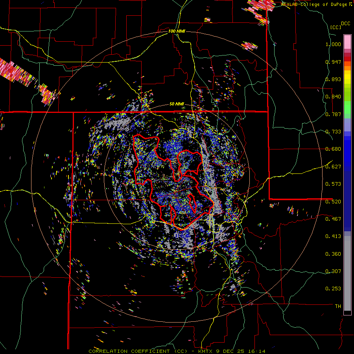Click the Correlation Coefficient KMTX timestamp caption
The width and height of the screenshot is (354, 354).
(177, 351)
